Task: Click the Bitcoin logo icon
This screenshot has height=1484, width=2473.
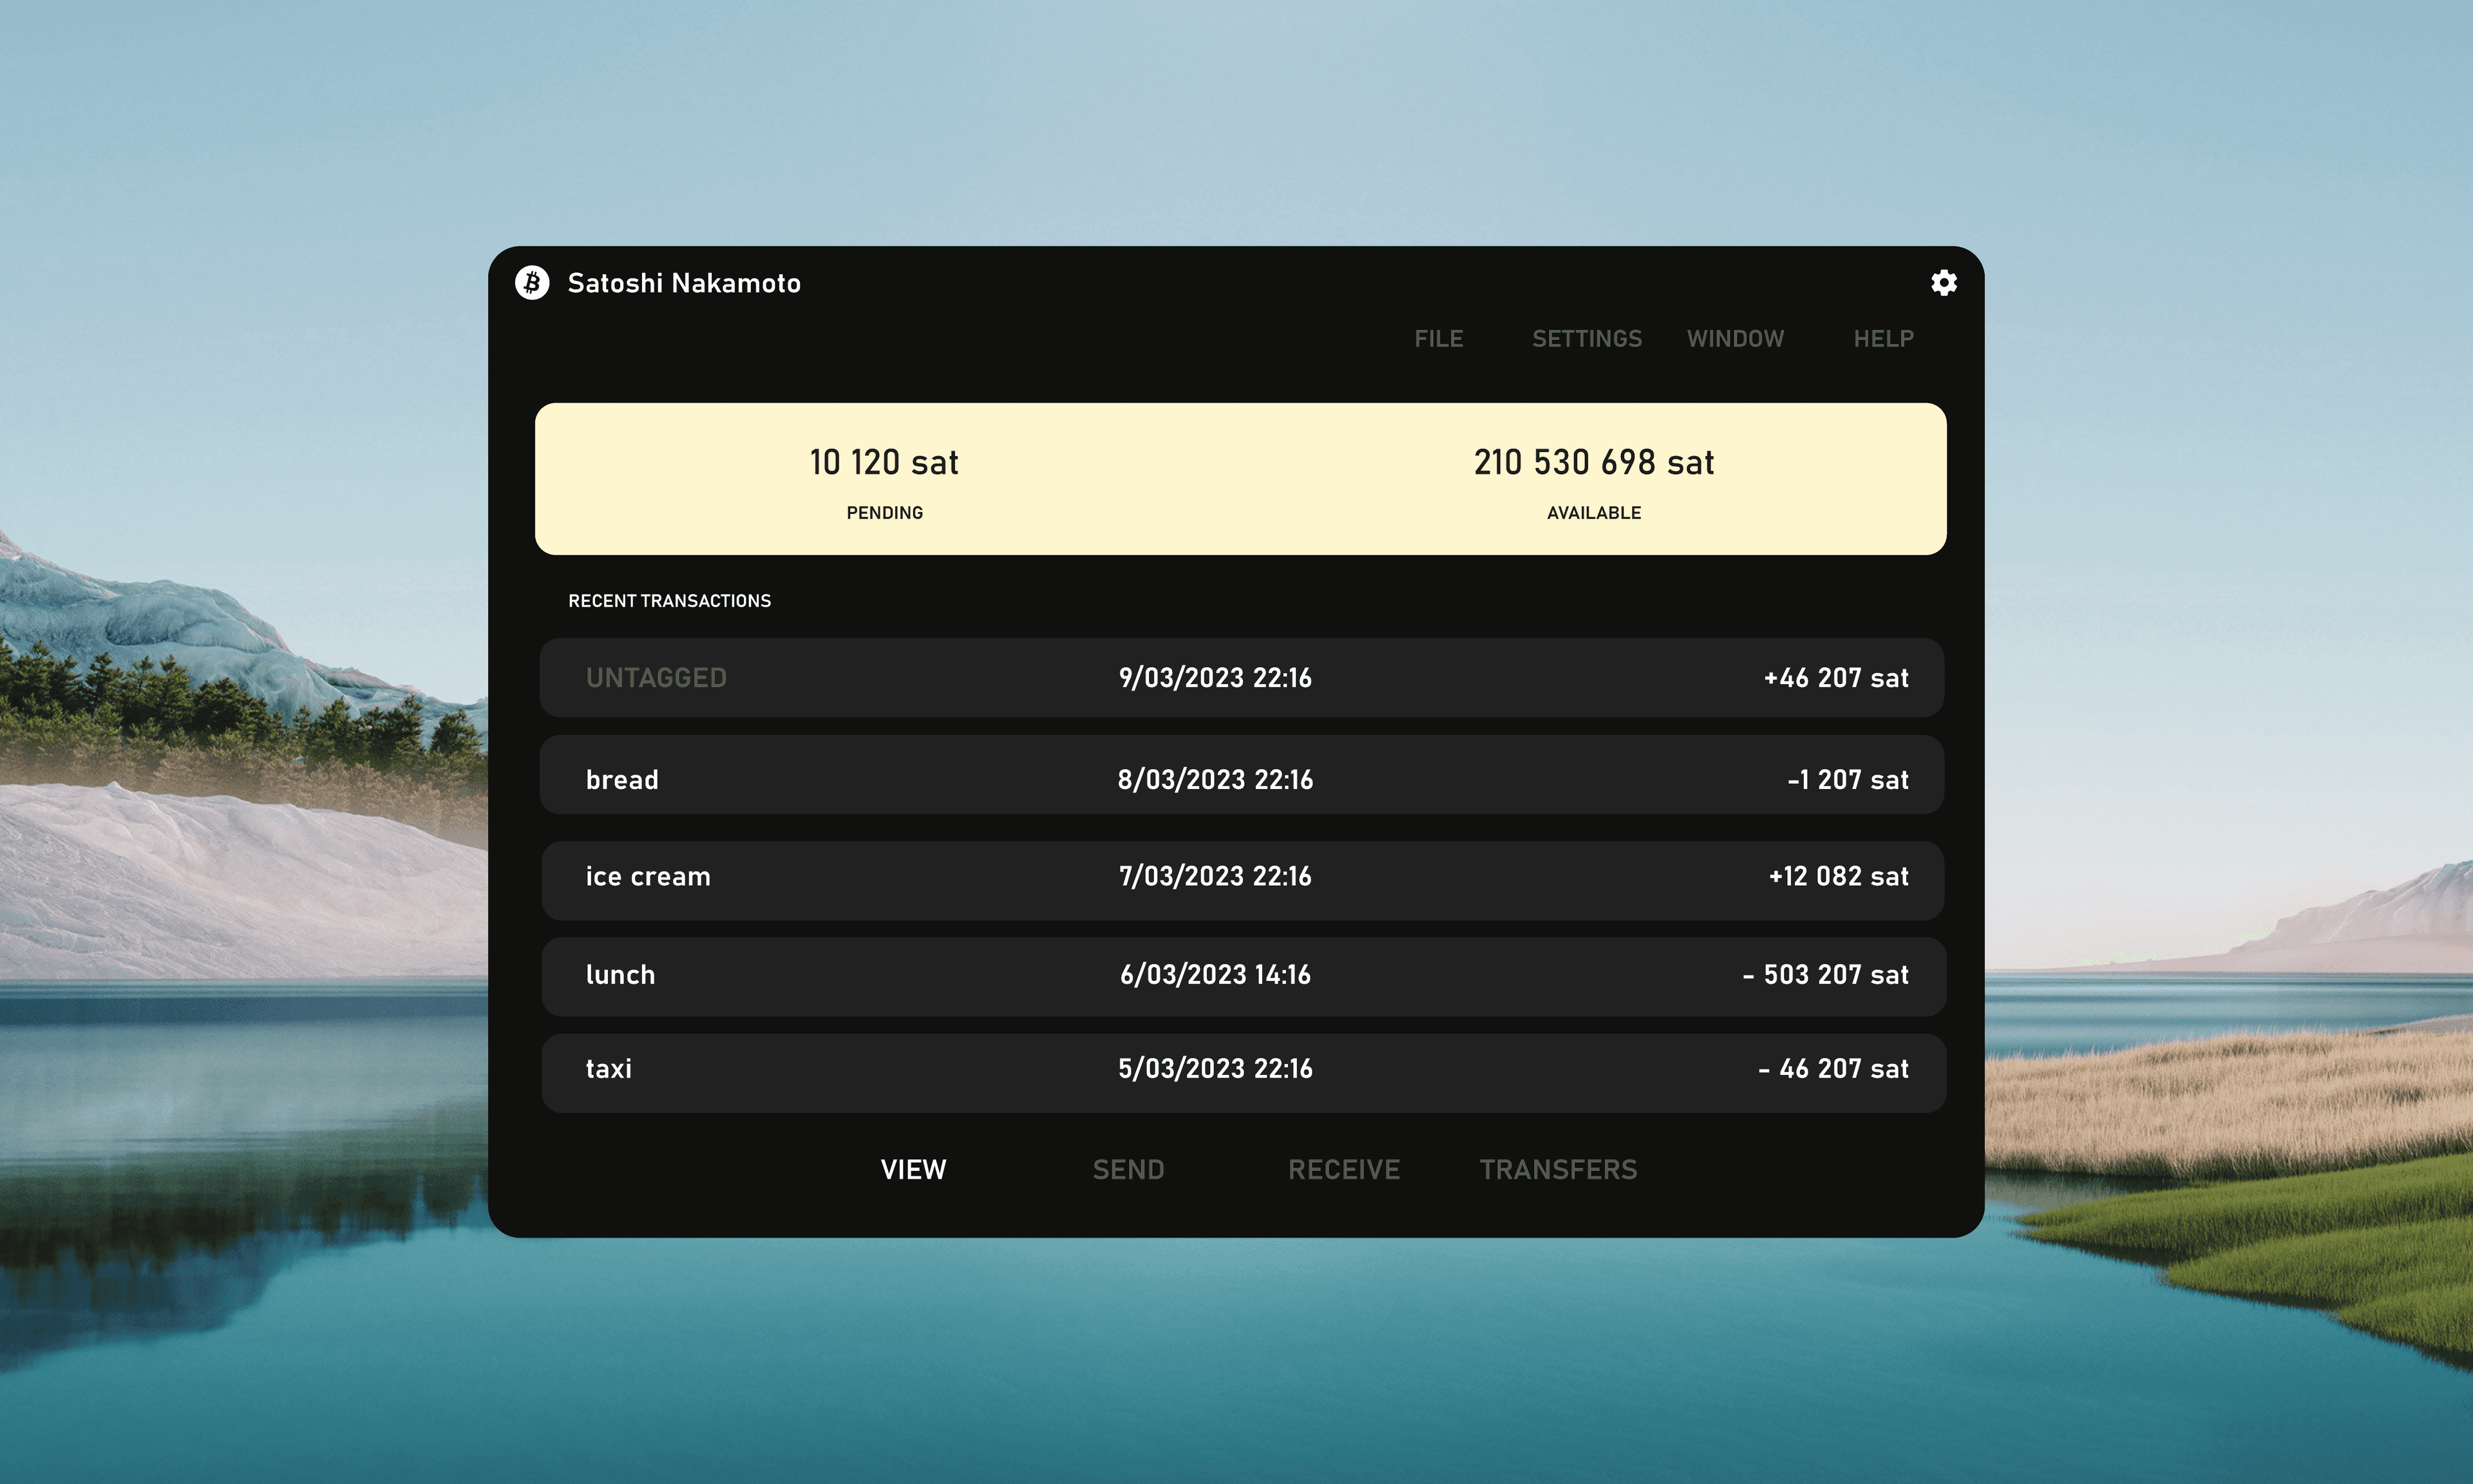Action: [x=531, y=283]
